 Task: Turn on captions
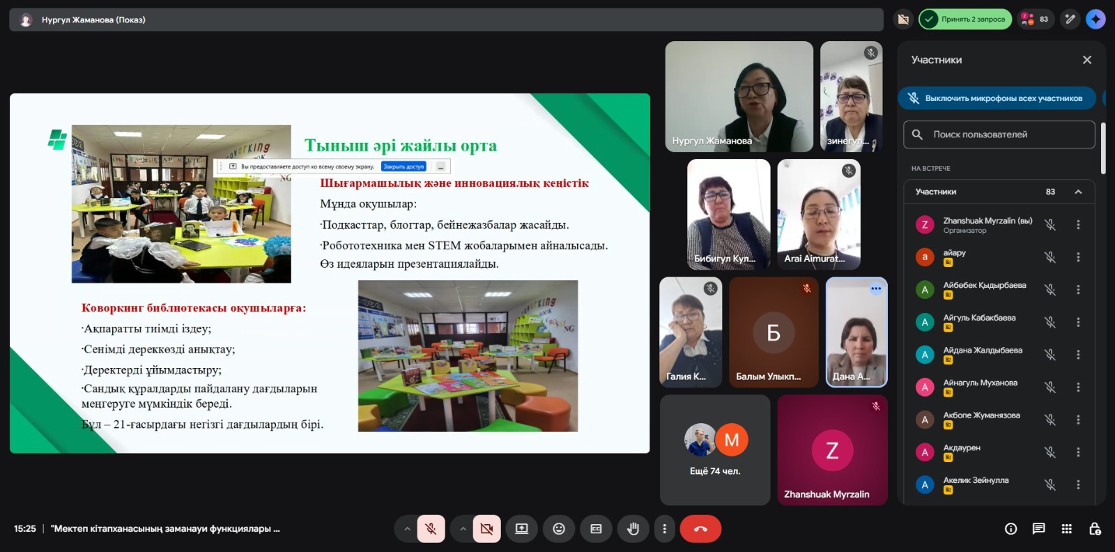click(x=596, y=529)
